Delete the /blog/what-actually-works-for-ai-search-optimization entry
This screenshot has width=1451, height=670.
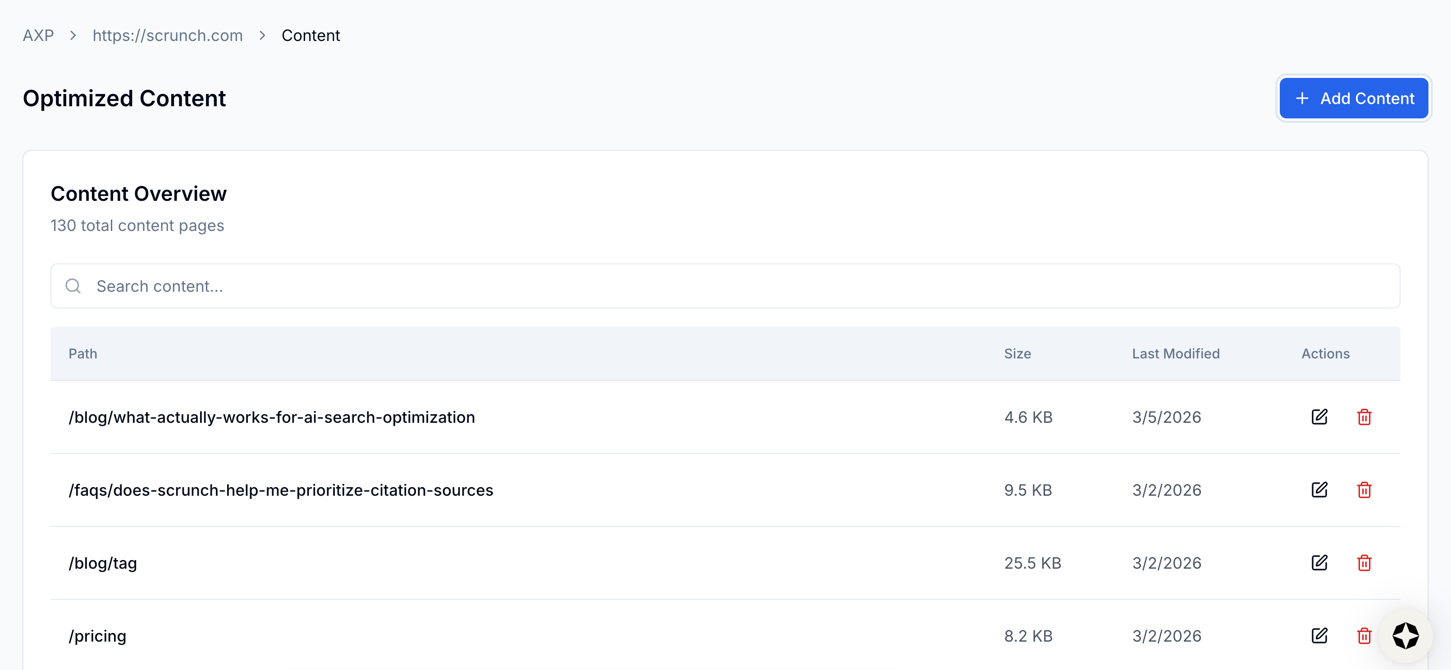[x=1364, y=417]
